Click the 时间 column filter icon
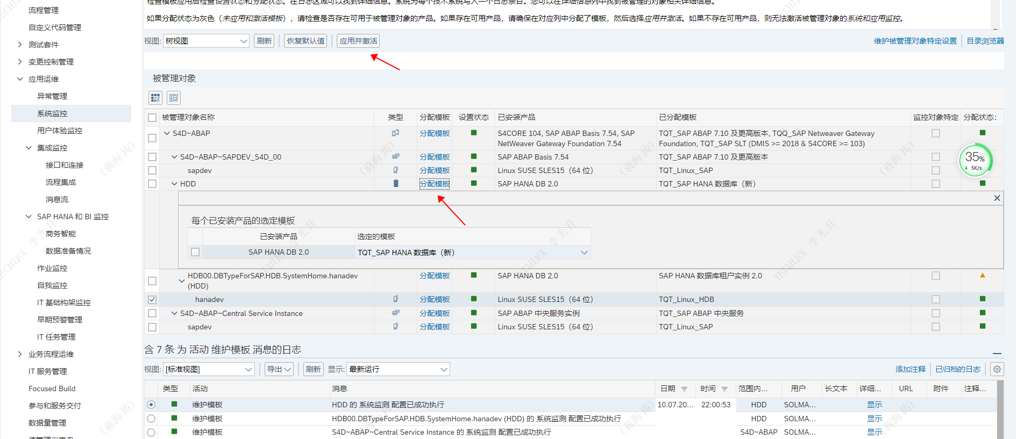The height and width of the screenshot is (439, 1016). [x=724, y=389]
